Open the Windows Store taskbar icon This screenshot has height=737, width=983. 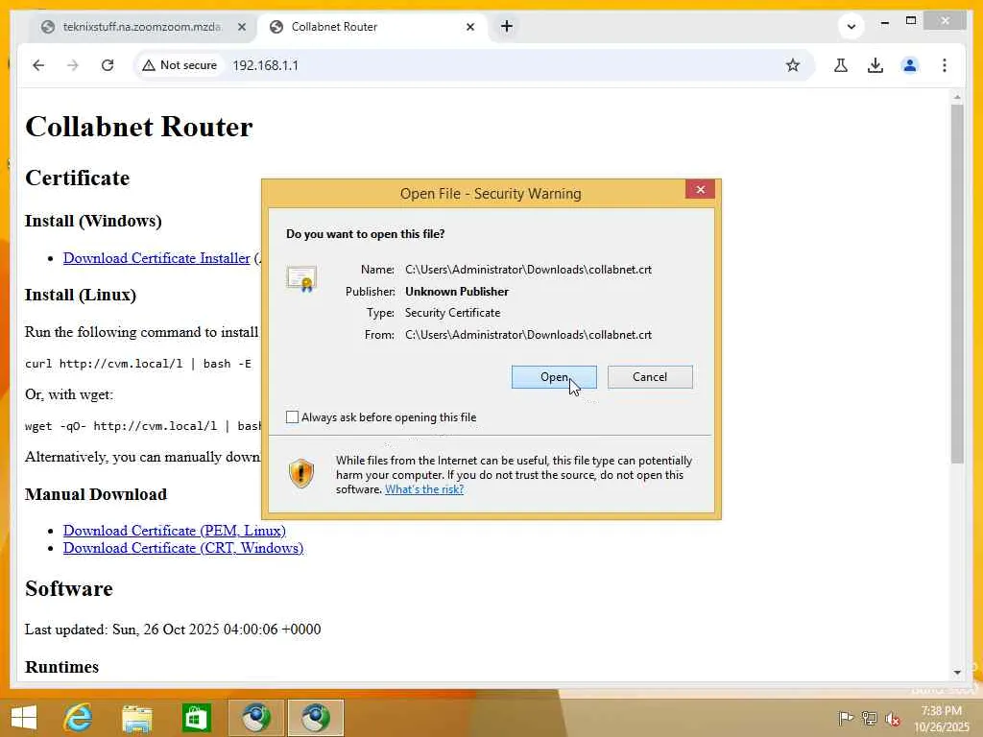[x=196, y=718]
